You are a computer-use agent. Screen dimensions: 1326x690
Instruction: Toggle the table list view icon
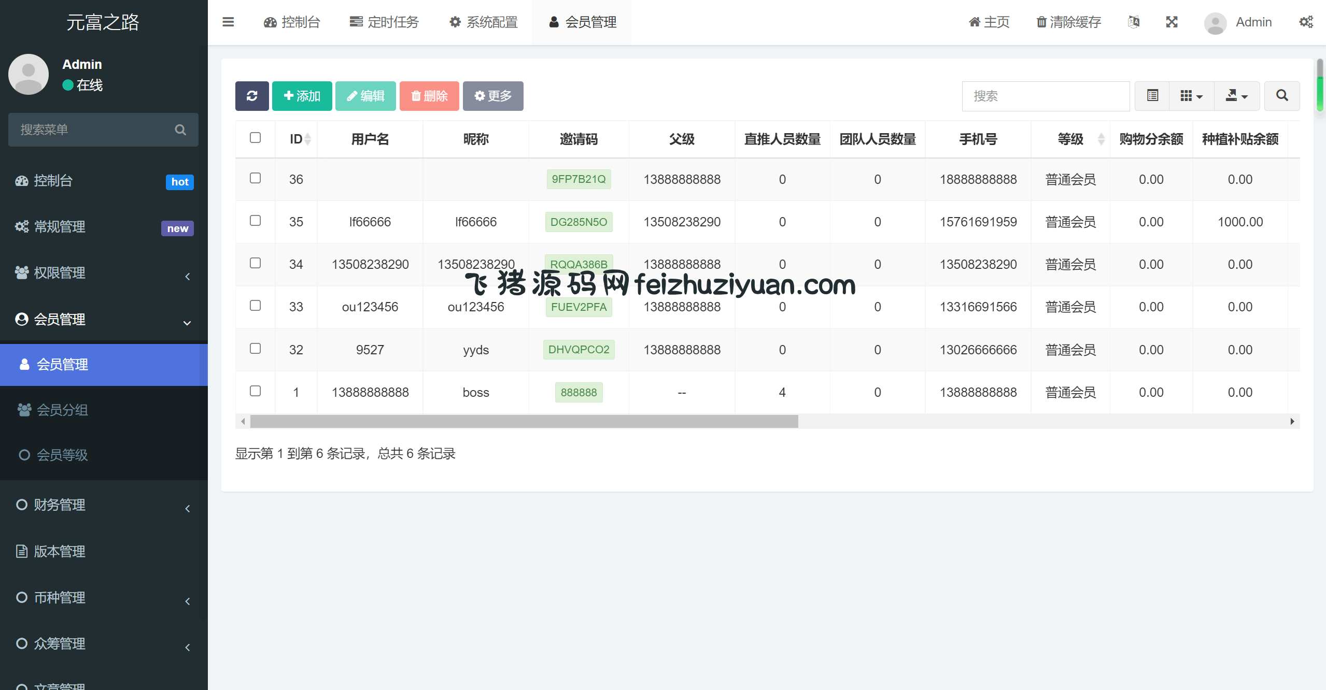[1152, 96]
